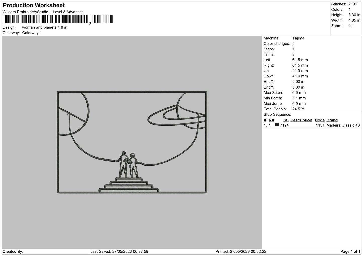363x256 pixels.
Task: Click the 'Colorway 1' value
Action: point(32,33)
